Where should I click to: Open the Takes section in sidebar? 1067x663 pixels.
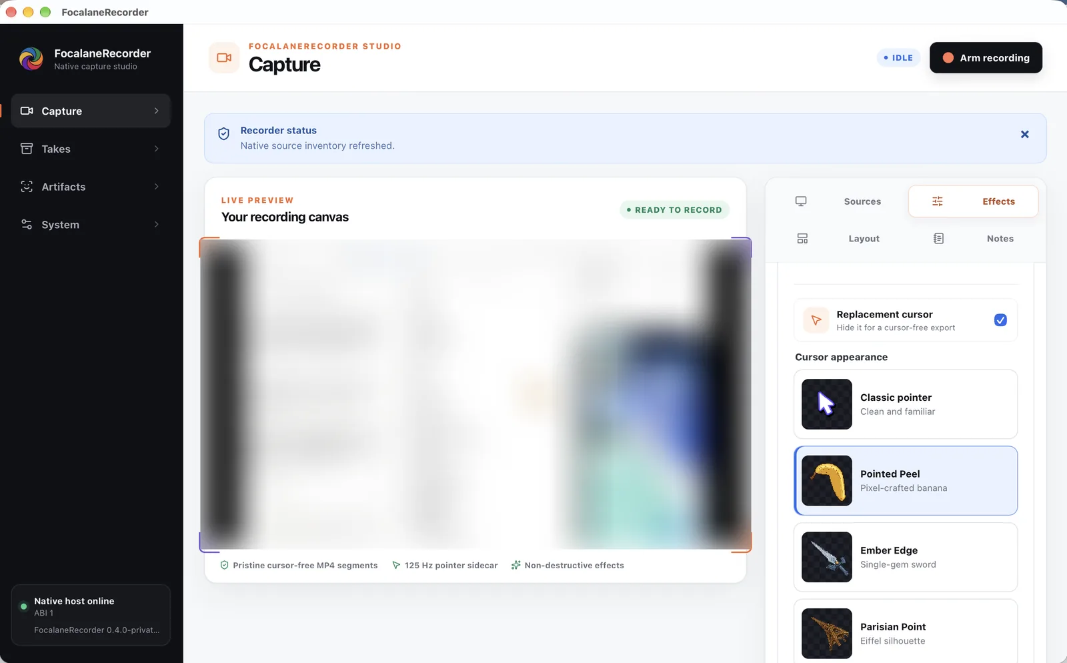tap(91, 149)
